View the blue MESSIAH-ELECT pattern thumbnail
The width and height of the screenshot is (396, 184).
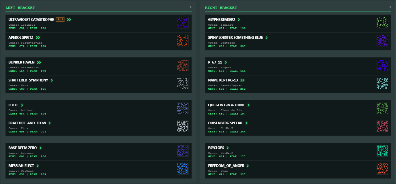tap(183, 169)
